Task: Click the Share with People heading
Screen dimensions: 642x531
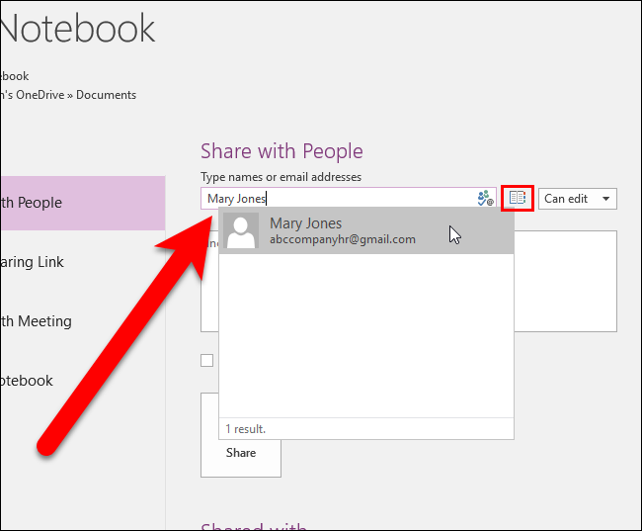Action: 281,151
